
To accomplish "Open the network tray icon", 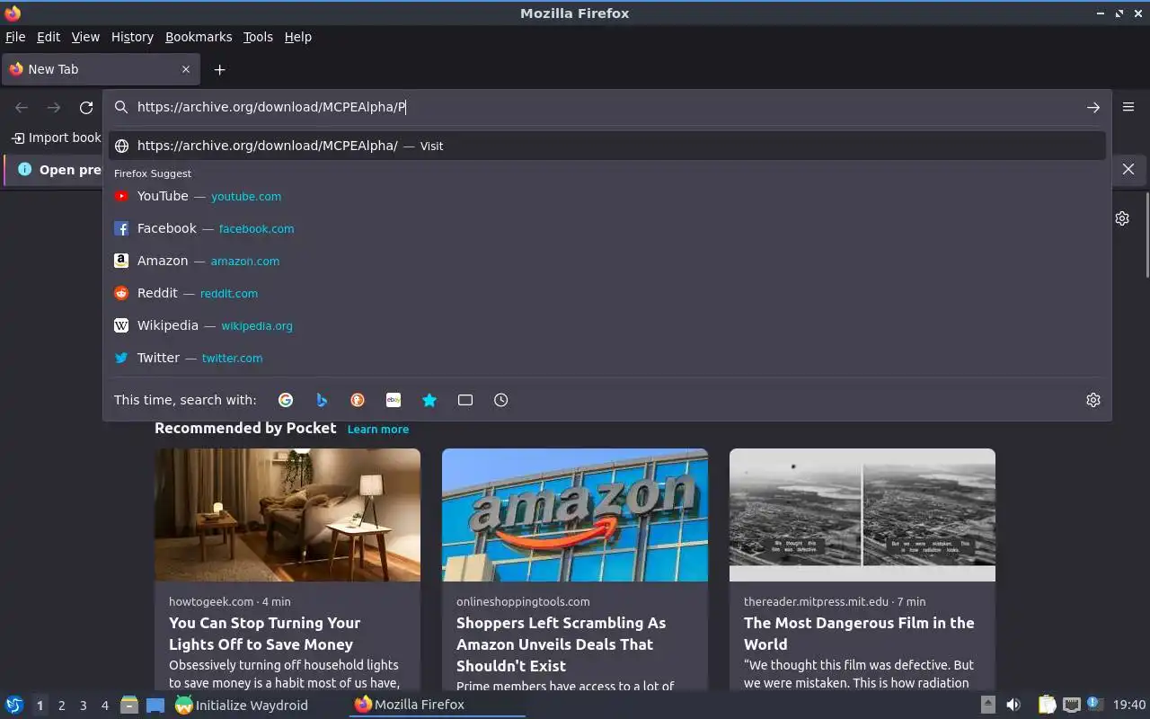I will (x=1071, y=705).
